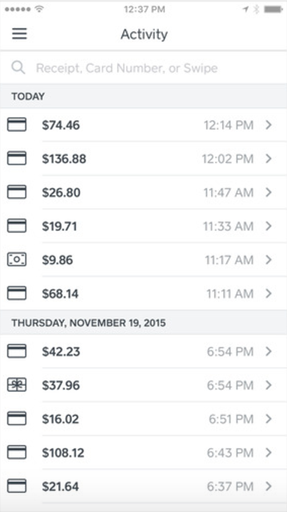Tap the card icon beside $21.64
Viewport: 287px width, 512px height.
(x=17, y=487)
